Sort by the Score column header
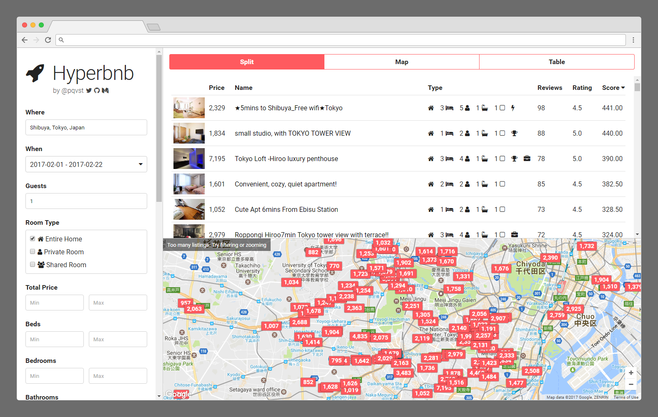This screenshot has width=658, height=417. tap(613, 88)
